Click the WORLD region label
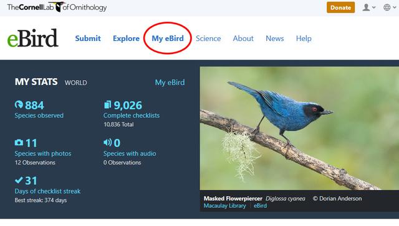Viewport: 399px width, 226px height. [x=76, y=83]
